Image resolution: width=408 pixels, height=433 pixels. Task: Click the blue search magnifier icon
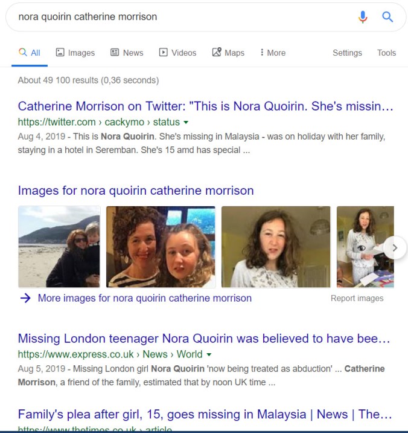coord(387,17)
